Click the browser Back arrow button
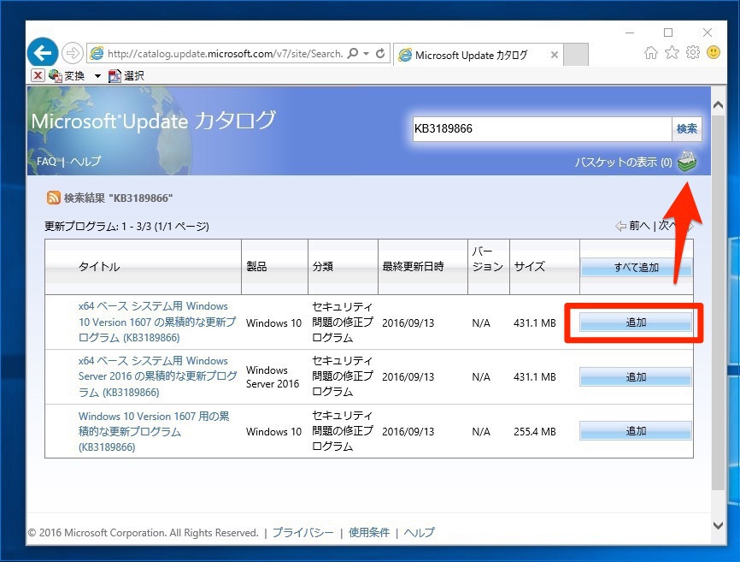 tap(43, 53)
